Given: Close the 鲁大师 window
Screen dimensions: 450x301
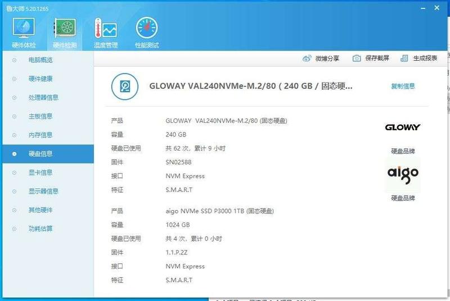Looking at the screenshot, I should 437,8.
